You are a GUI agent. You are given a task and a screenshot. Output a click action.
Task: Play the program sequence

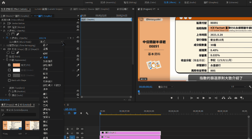click(204, 98)
